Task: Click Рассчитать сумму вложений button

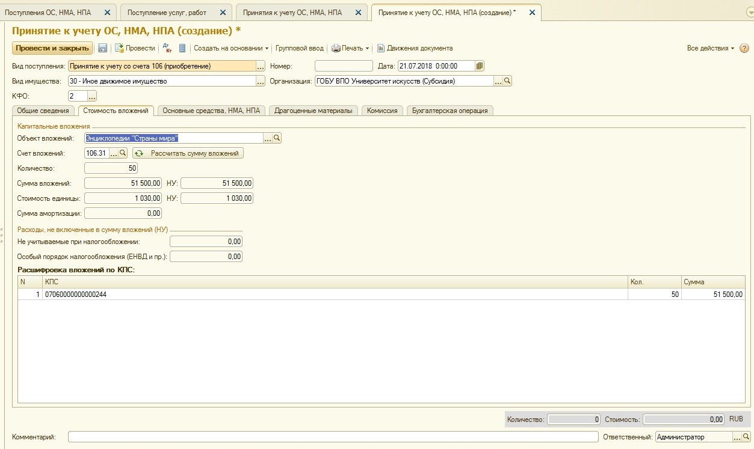Action: 188,153
